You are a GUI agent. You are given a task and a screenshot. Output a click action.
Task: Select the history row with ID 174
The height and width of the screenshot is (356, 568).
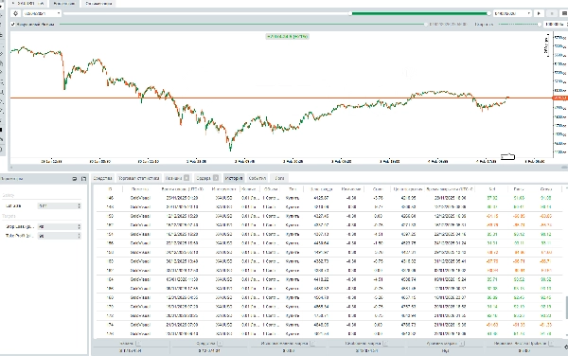(x=329, y=325)
